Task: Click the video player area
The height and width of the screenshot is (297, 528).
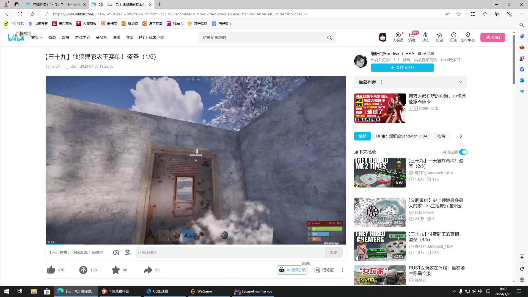Action: point(196,160)
